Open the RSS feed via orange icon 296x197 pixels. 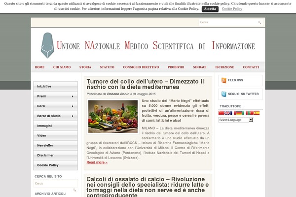(x=224, y=80)
